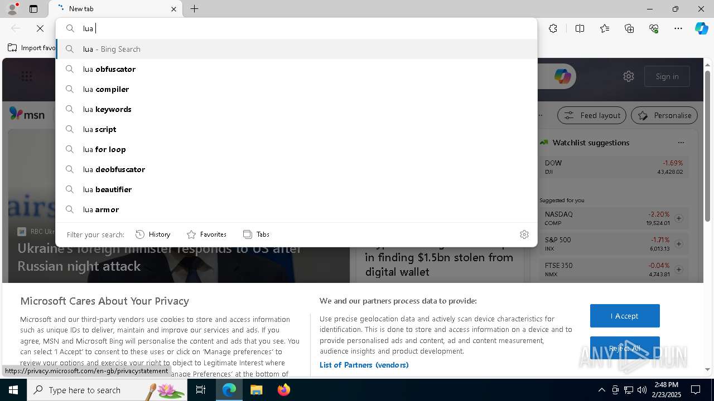Toggle Split screen icon
Viewport: 714px width, 401px height.
(x=580, y=28)
